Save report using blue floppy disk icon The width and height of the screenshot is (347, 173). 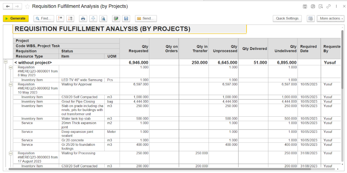[x=126, y=19]
